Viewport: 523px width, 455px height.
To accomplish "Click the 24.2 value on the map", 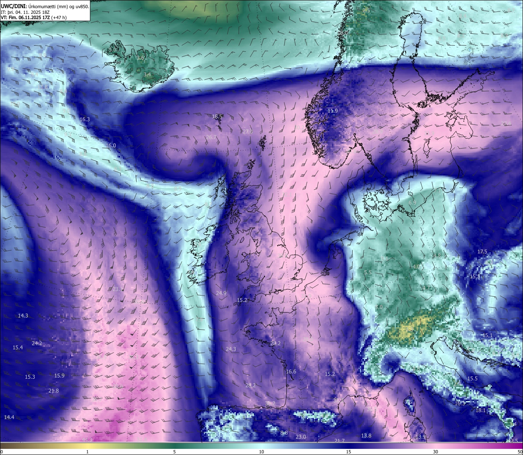I will [x=37, y=344].
